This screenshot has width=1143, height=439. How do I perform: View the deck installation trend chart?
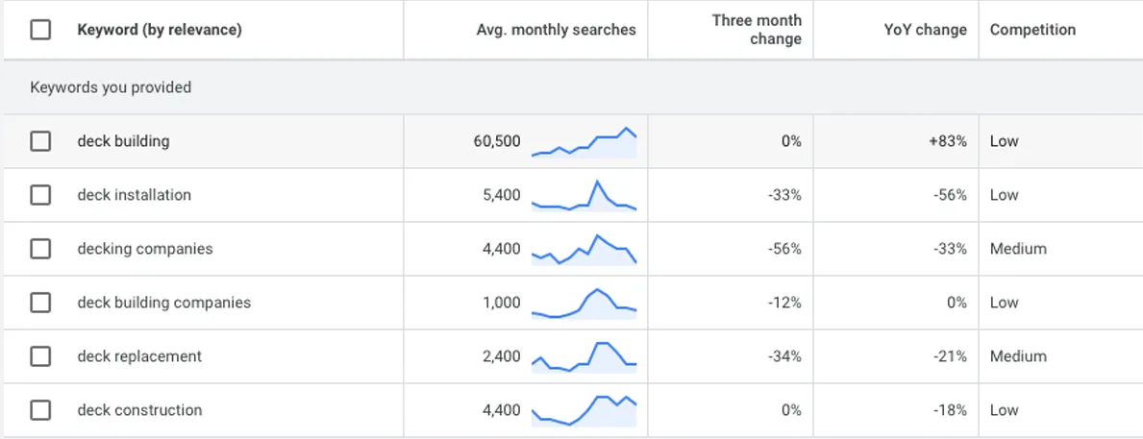point(584,196)
